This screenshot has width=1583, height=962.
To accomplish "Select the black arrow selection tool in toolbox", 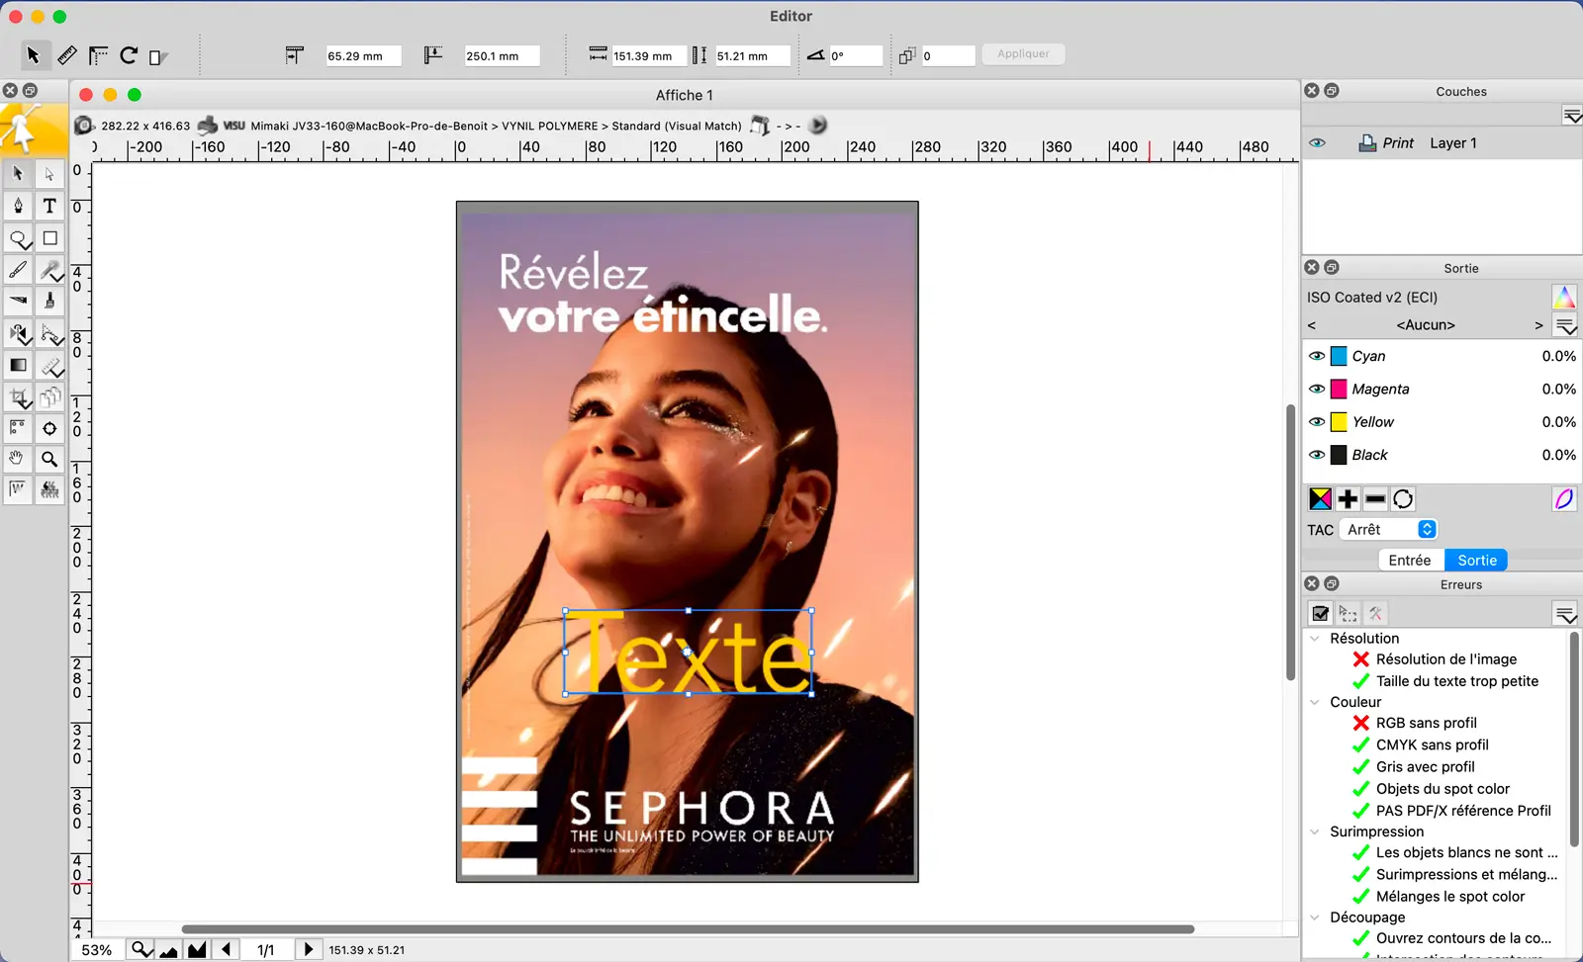I will pos(18,174).
